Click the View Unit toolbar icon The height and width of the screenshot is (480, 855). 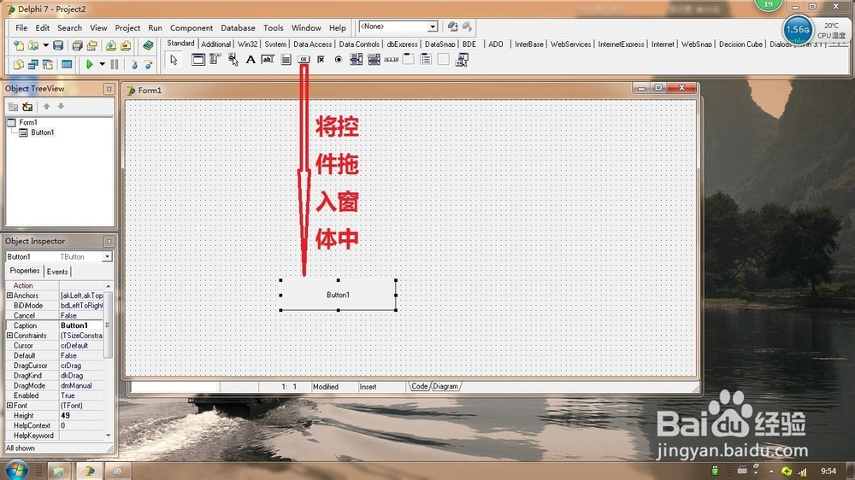19,64
